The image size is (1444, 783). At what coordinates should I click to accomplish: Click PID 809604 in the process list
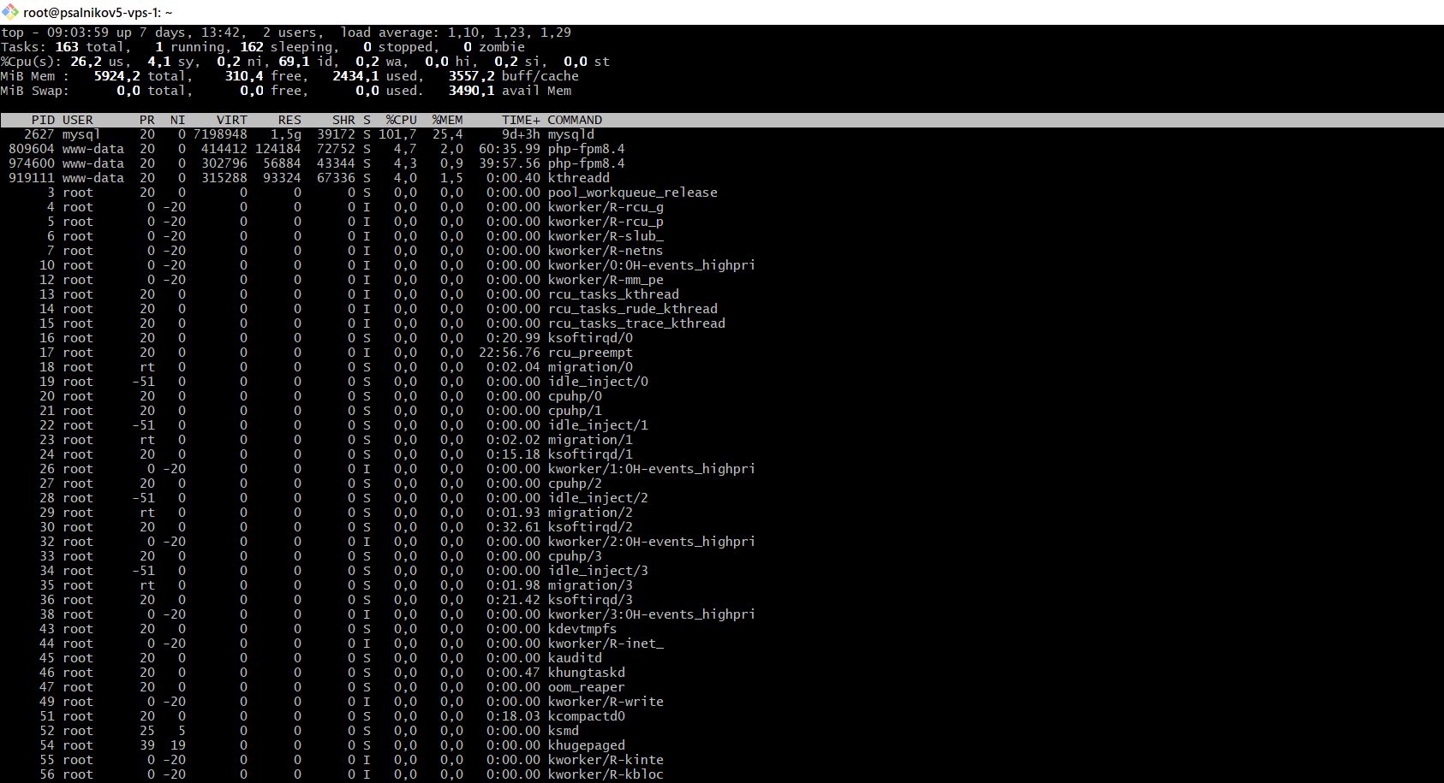click(32, 149)
